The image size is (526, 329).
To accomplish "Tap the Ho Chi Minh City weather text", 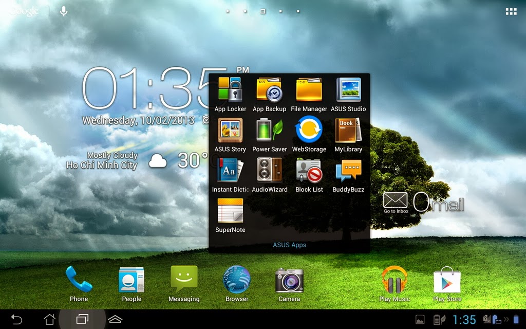I will [x=102, y=165].
